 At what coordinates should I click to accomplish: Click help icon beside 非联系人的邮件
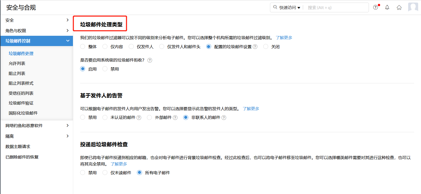(x=224, y=118)
